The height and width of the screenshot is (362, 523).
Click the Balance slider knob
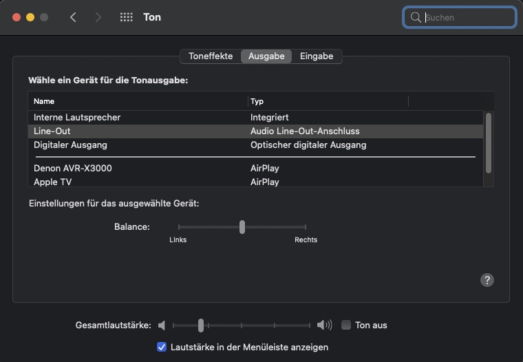coord(242,227)
